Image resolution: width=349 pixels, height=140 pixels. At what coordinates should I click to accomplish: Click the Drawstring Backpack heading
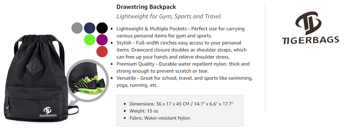146,7
